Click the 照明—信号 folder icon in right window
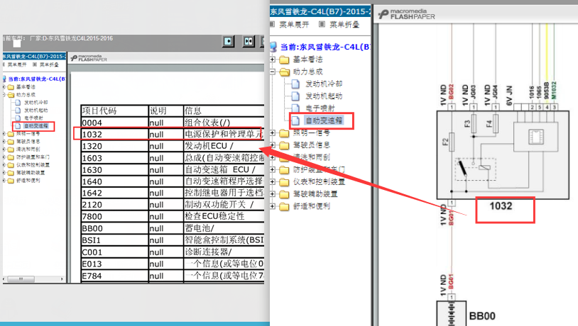This screenshot has height=326, width=578. tap(284, 133)
